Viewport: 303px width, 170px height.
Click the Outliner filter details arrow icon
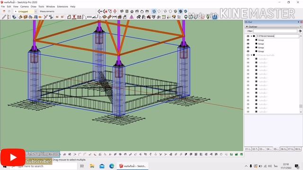coord(300,31)
